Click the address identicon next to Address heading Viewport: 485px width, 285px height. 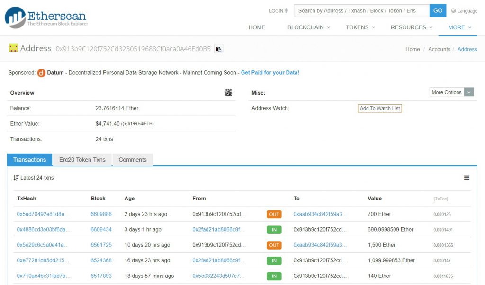point(13,48)
